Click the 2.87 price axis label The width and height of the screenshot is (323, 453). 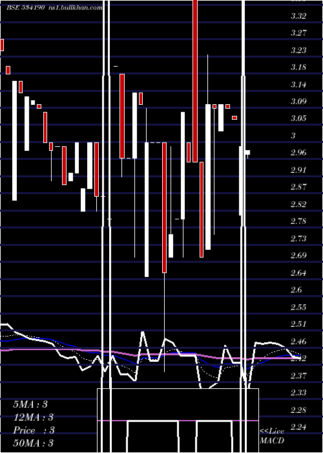click(x=298, y=187)
